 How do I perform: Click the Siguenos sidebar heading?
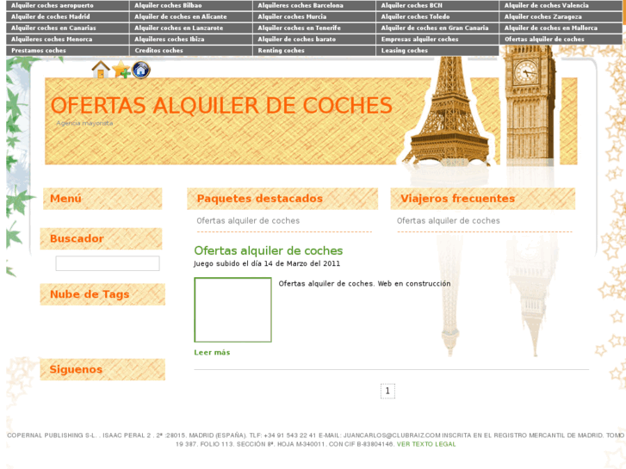click(76, 369)
